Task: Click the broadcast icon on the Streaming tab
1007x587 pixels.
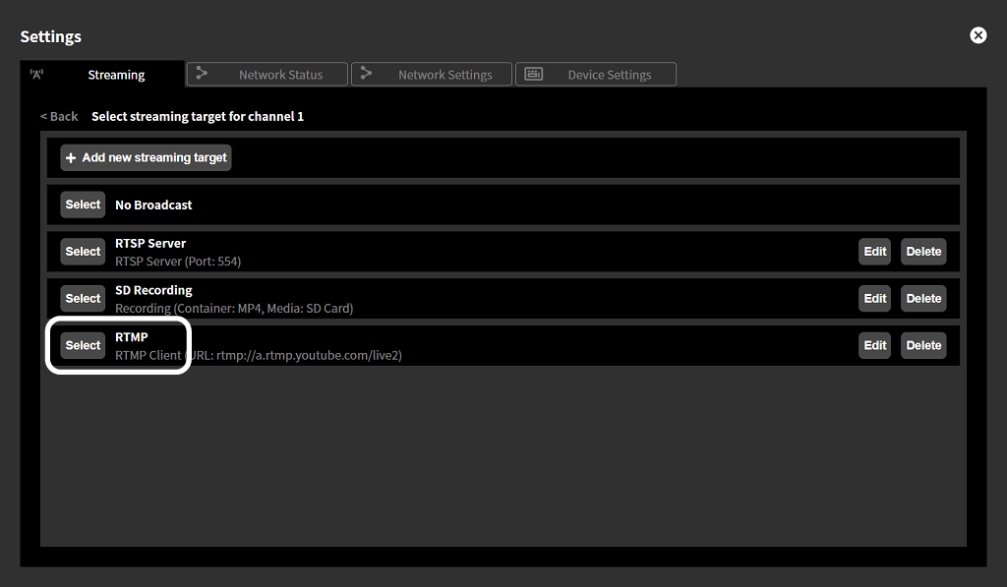Action: pos(37,73)
